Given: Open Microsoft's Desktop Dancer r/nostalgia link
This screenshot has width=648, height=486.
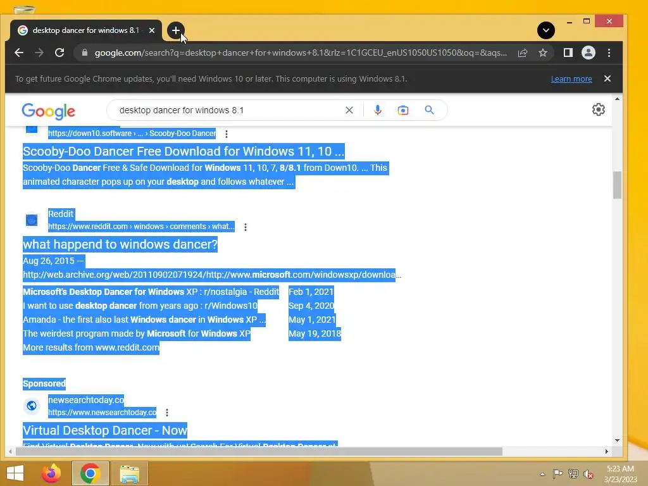Looking at the screenshot, I should tap(151, 292).
